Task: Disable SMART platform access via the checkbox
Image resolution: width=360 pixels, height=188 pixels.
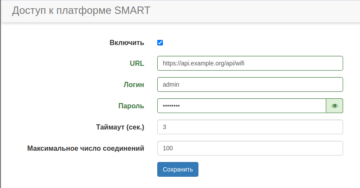Action: [160, 42]
